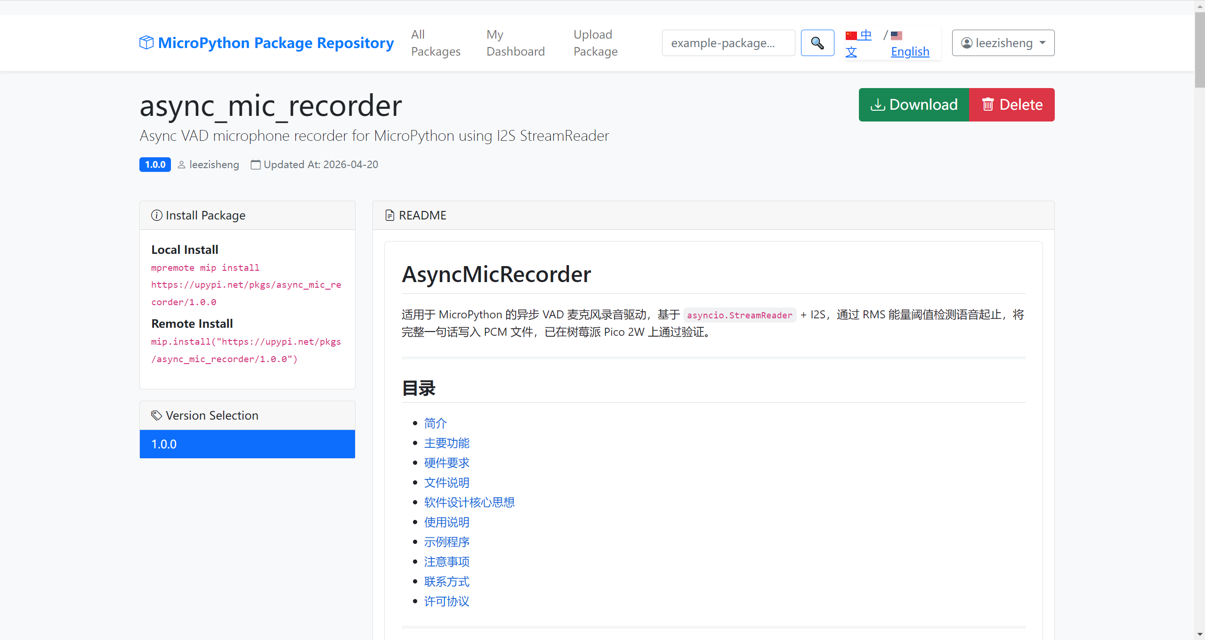The height and width of the screenshot is (640, 1205).
Task: Click the Install Package info icon
Action: click(156, 215)
